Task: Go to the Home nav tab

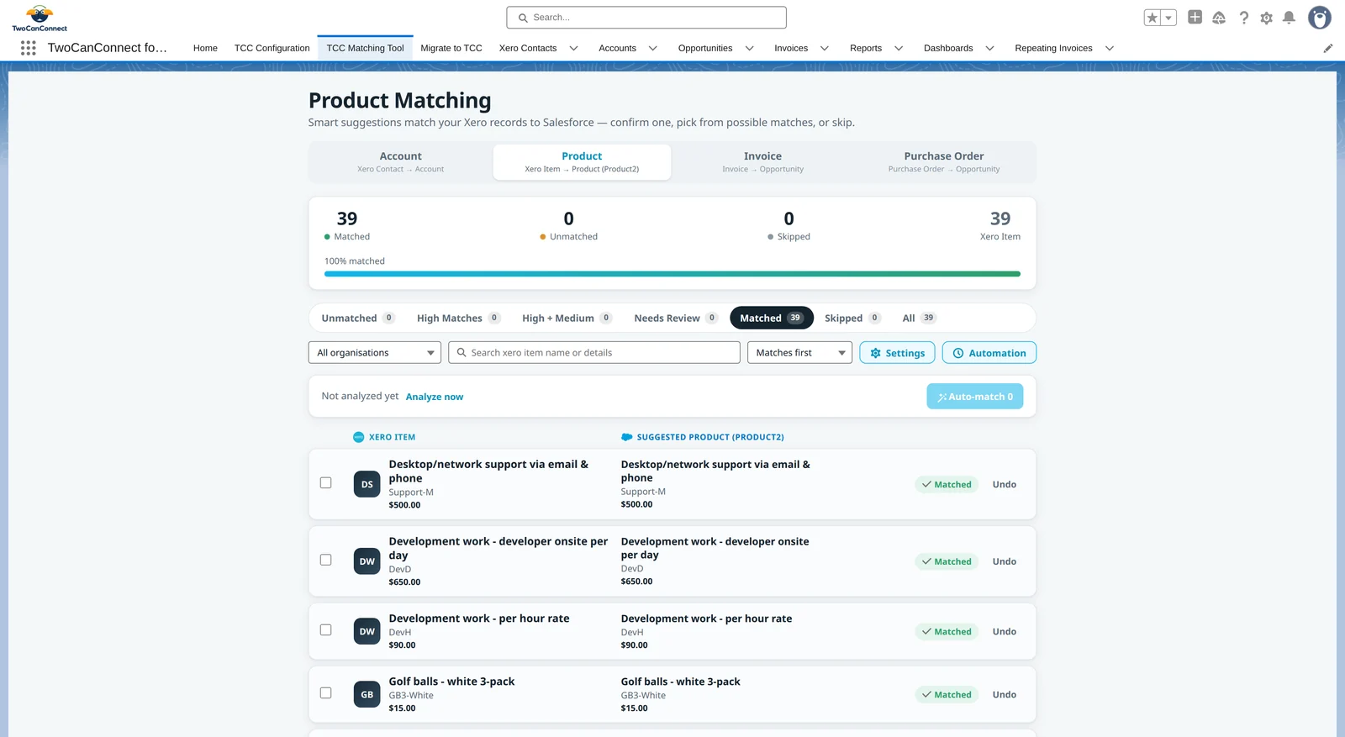Action: 205,48
